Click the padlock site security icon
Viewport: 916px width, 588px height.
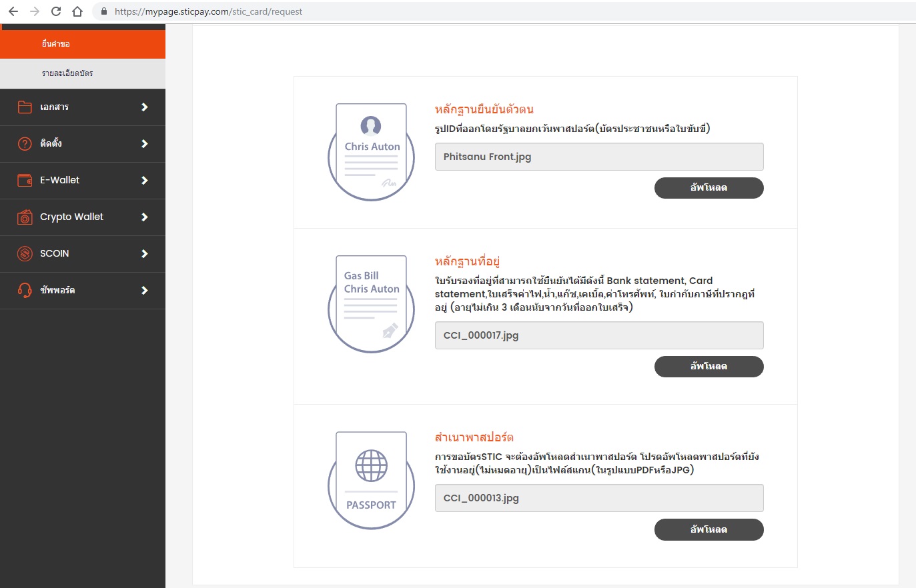(x=103, y=11)
